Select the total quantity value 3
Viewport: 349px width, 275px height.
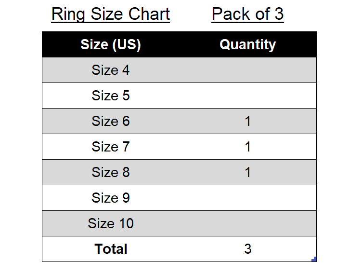click(x=247, y=249)
